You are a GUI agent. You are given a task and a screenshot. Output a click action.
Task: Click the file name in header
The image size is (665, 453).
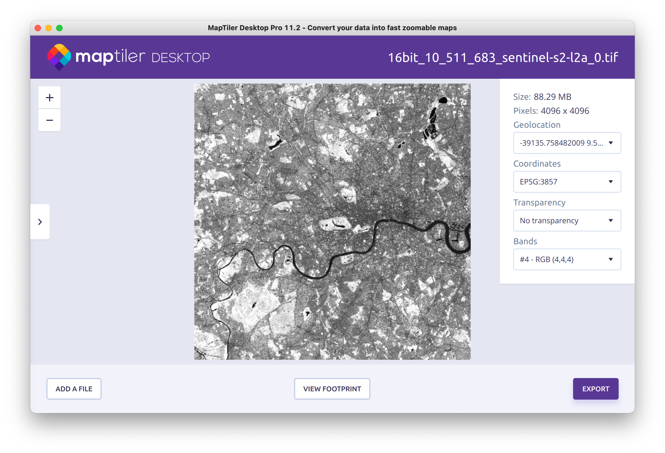(503, 57)
